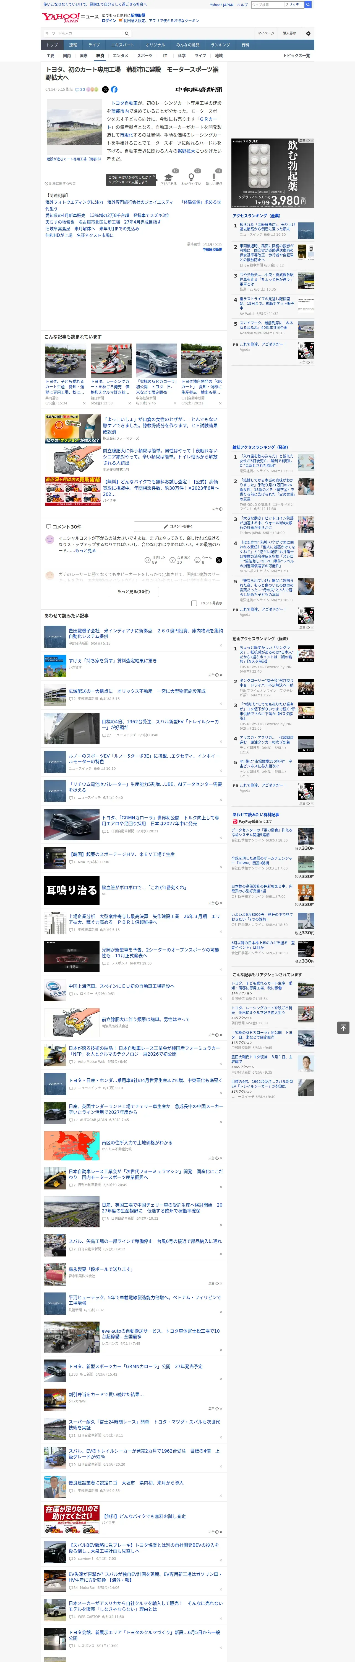Click the ウェブ検索 input field
Screen dimensions: 355x1662
[x=267, y=4]
